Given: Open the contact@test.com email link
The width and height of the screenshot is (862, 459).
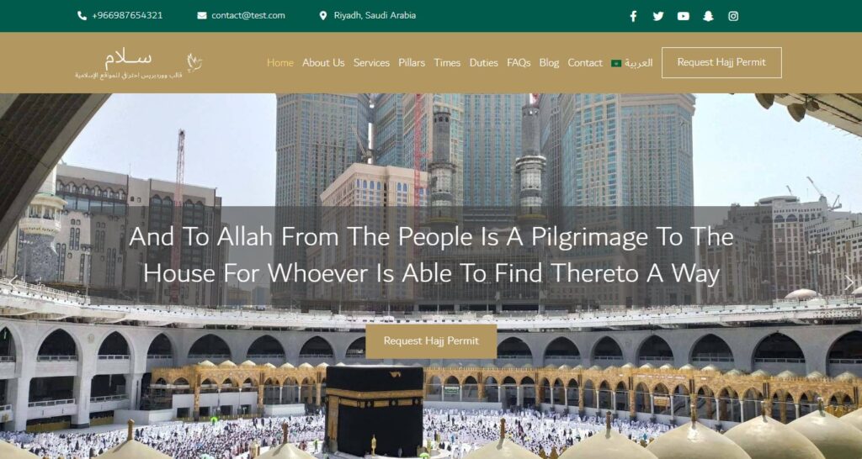Looking at the screenshot, I should coord(248,16).
